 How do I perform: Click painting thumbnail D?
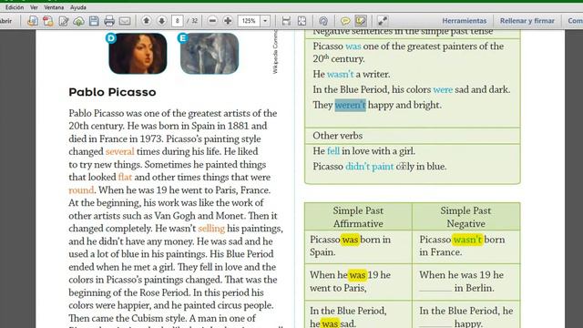138,54
